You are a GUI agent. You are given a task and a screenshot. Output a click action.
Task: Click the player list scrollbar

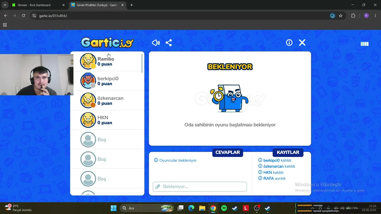click(142, 63)
